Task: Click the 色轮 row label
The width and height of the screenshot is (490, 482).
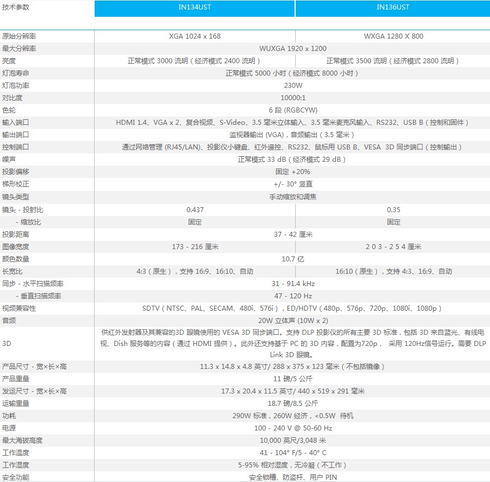Action: pyautogui.click(x=9, y=110)
